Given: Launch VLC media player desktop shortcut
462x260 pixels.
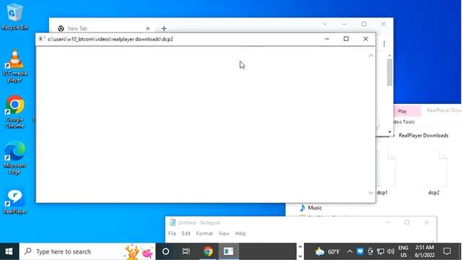Looking at the screenshot, I should (x=14, y=66).
